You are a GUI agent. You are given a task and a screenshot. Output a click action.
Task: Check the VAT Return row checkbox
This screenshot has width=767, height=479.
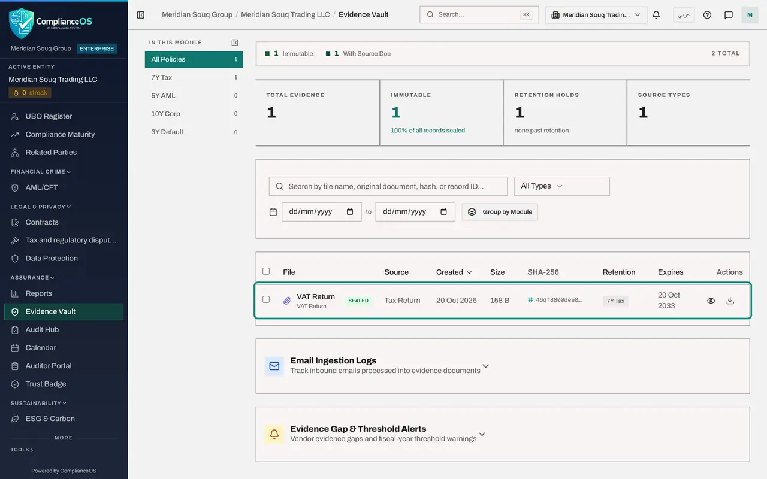pos(266,299)
